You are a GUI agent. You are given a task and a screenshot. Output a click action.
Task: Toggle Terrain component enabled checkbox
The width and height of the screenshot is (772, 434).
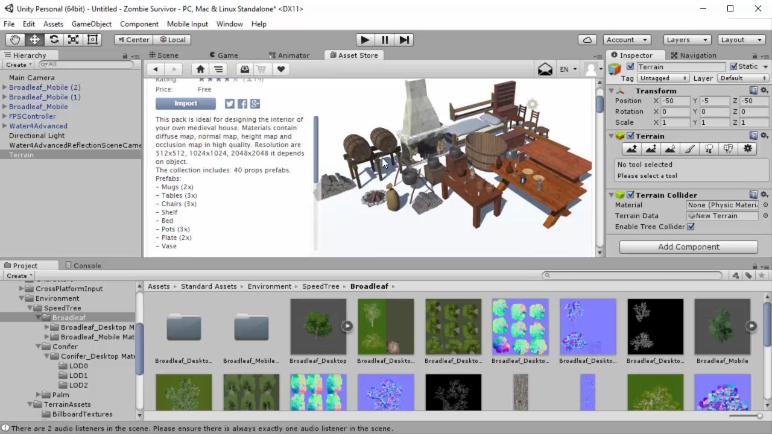[630, 136]
